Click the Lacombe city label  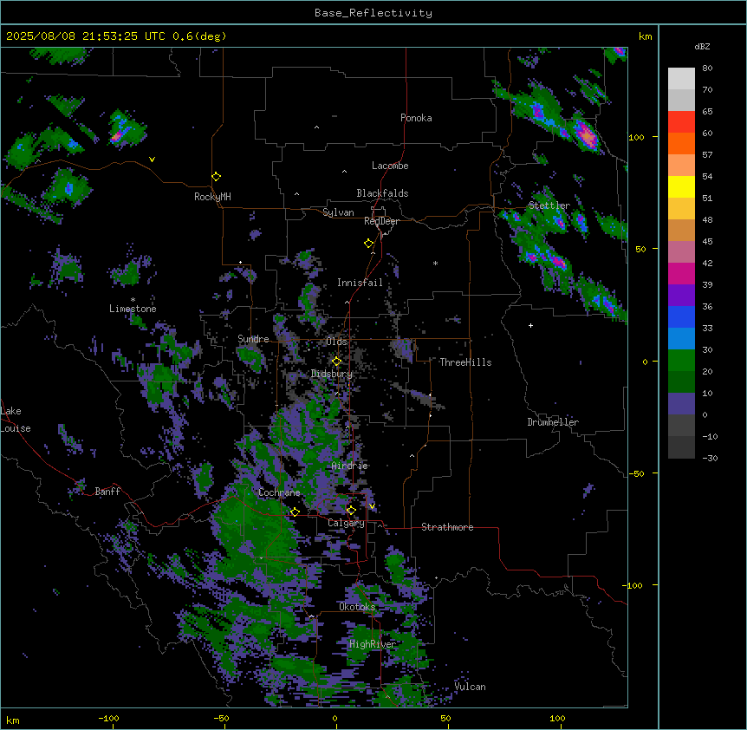coord(390,166)
